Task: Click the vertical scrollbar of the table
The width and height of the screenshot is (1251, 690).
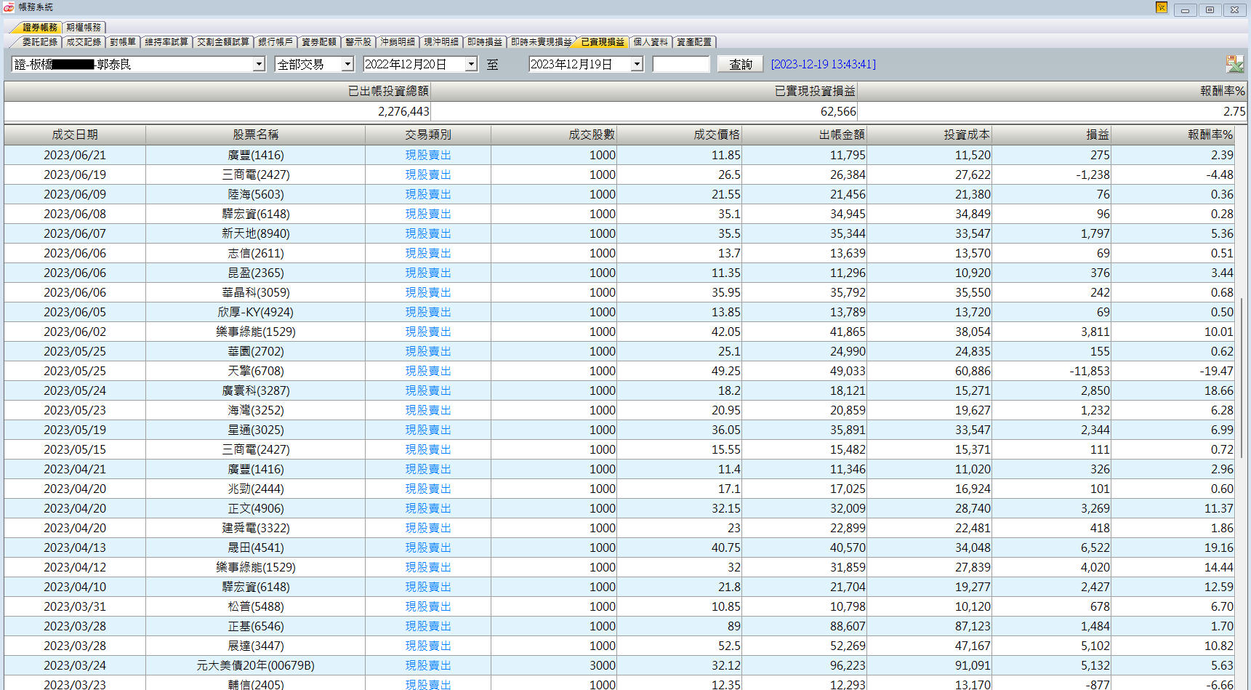Action: pos(1242,378)
